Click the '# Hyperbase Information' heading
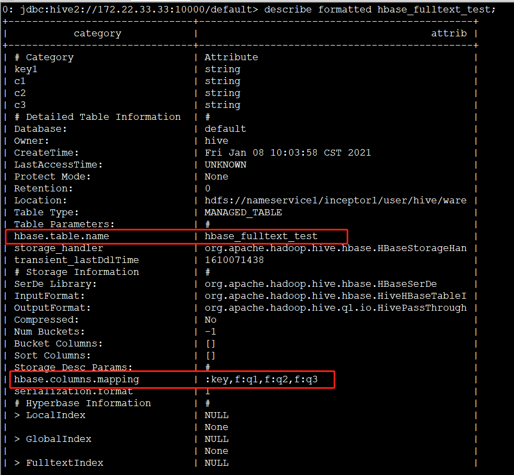The height and width of the screenshot is (475, 514). (82, 403)
